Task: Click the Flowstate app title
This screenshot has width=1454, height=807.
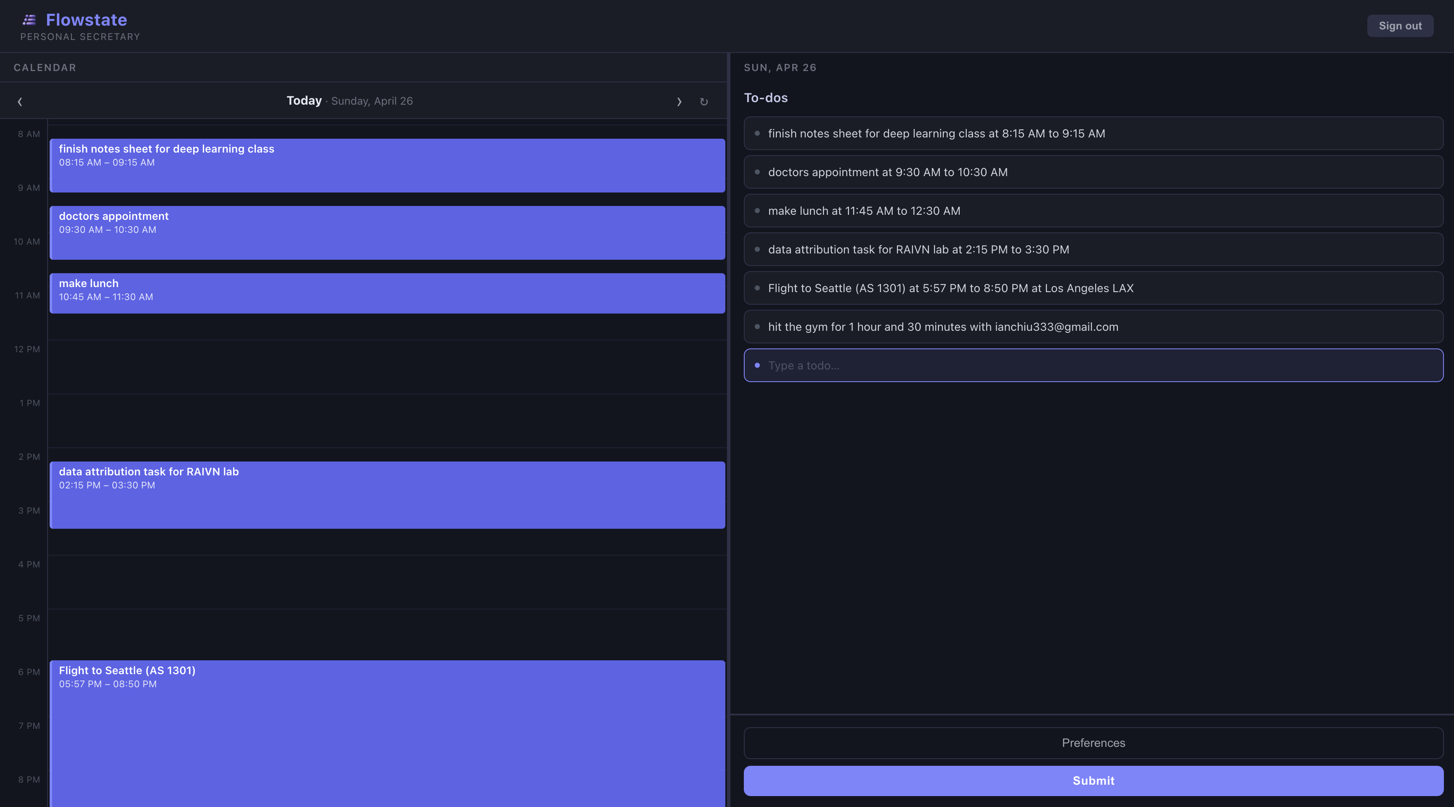Action: pos(86,20)
